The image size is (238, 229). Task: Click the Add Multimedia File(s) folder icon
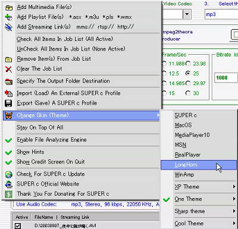point(8,8)
